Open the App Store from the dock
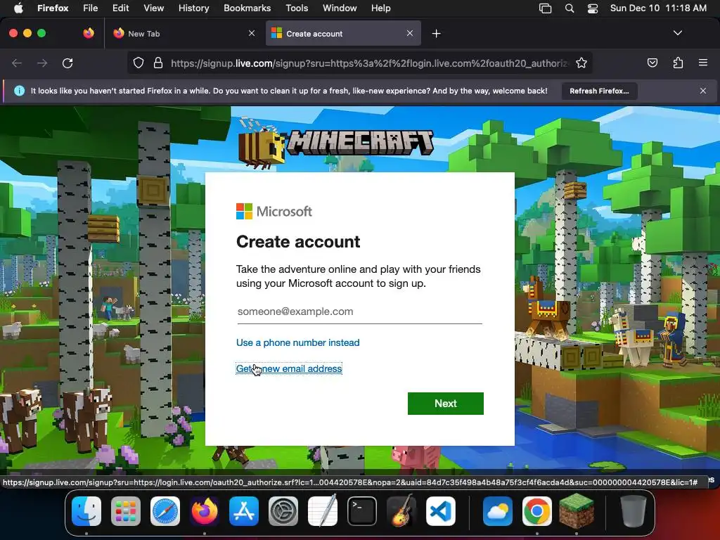 coord(244,511)
